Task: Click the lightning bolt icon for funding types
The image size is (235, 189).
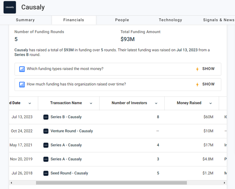Action: pyautogui.click(x=198, y=69)
